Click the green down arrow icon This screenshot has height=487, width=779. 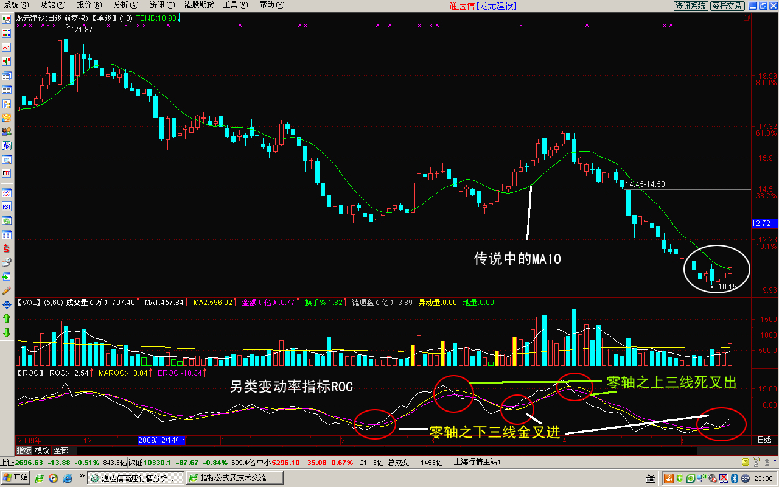click(x=7, y=332)
